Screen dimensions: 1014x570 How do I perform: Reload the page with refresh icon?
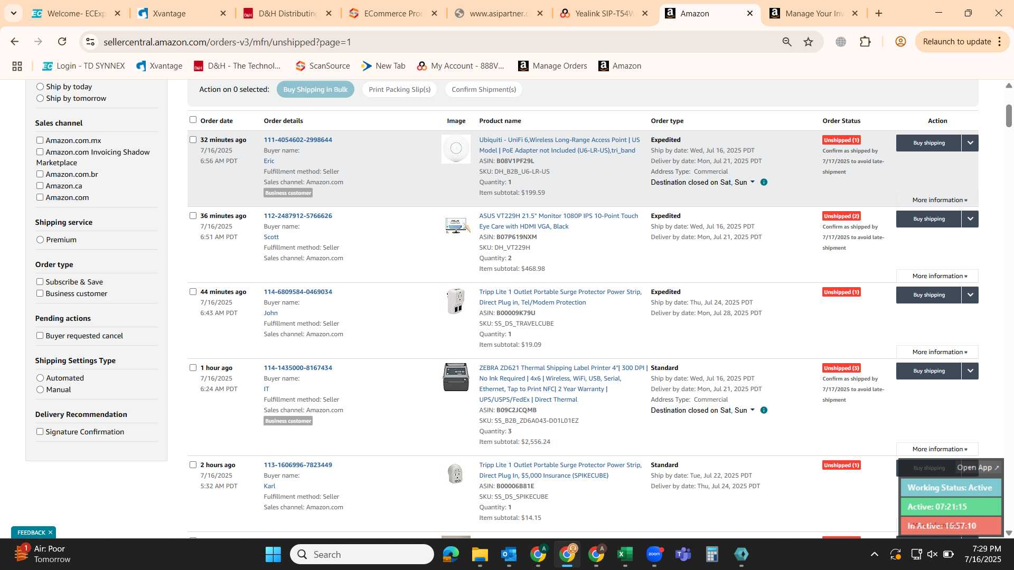coord(62,42)
